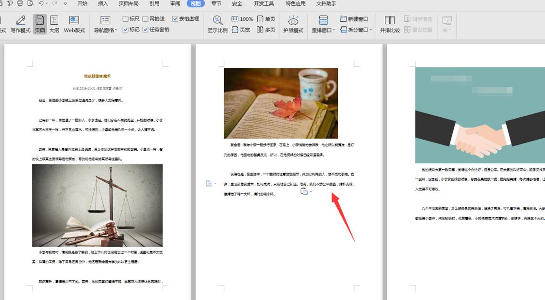Uncheck the 标记 markup checkbox

coord(126,30)
